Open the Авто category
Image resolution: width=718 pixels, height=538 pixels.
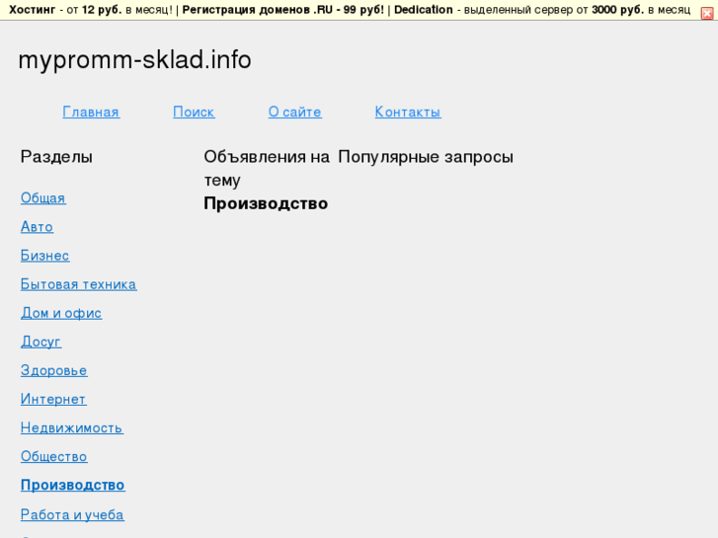click(37, 227)
